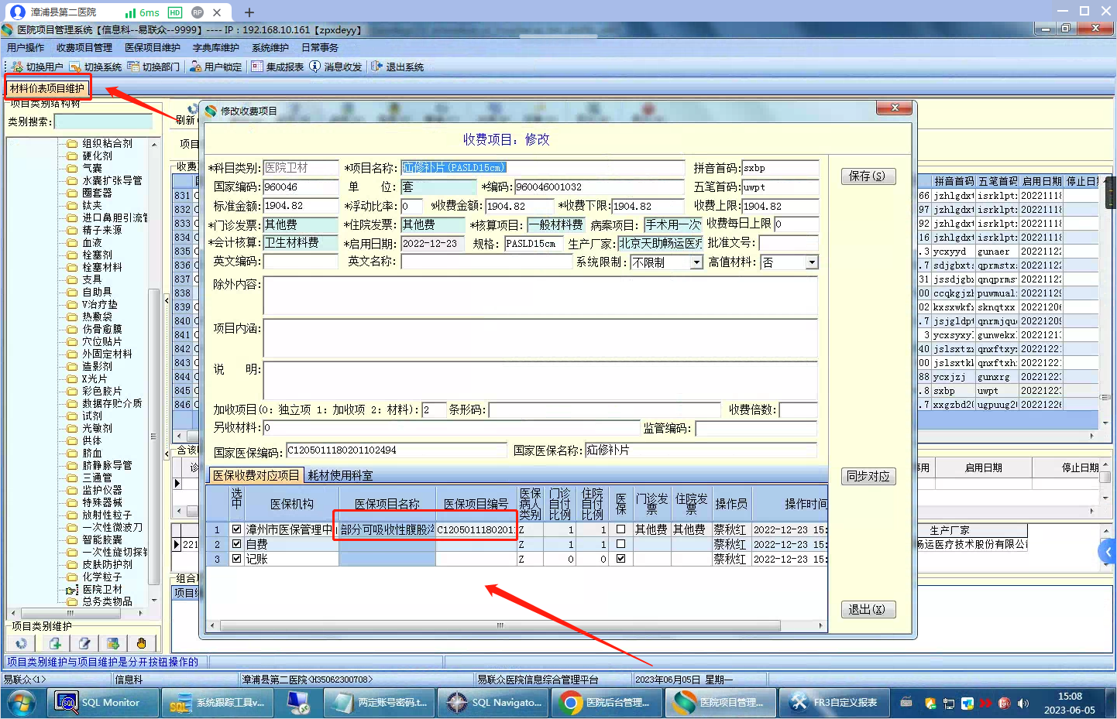1117x719 pixels.
Task: Toggle the 医保 checkbox in row 1
Action: (620, 530)
